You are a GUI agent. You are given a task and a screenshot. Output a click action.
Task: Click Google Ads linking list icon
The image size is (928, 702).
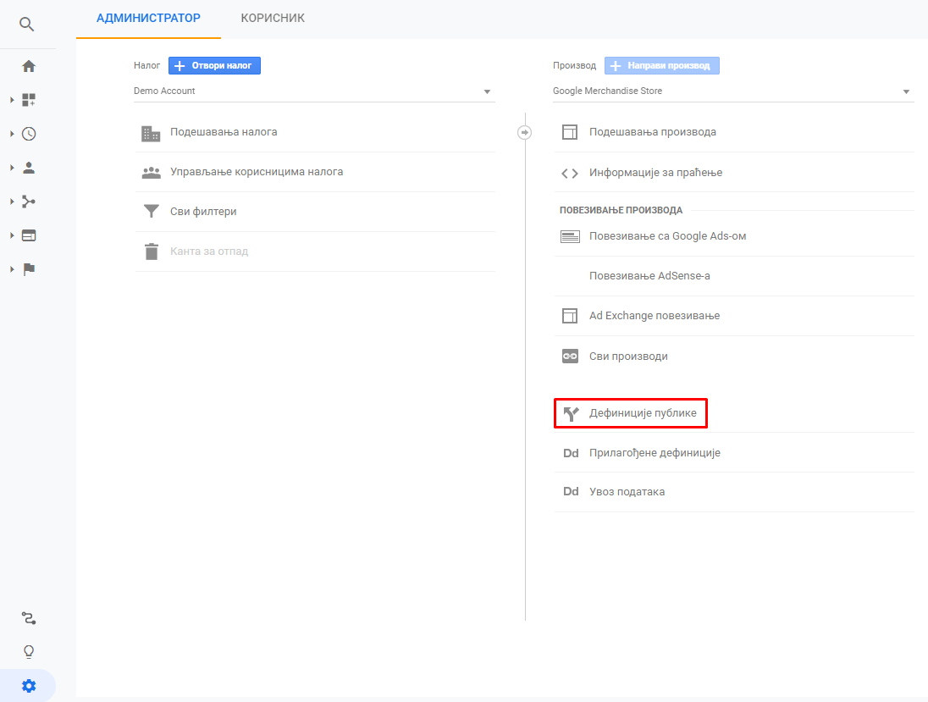point(570,237)
